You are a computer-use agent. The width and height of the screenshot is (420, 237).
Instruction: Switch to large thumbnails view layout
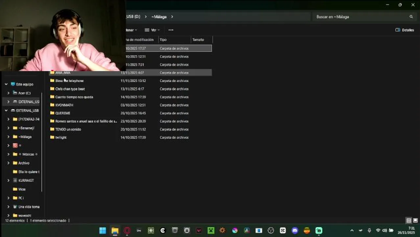click(x=415, y=221)
